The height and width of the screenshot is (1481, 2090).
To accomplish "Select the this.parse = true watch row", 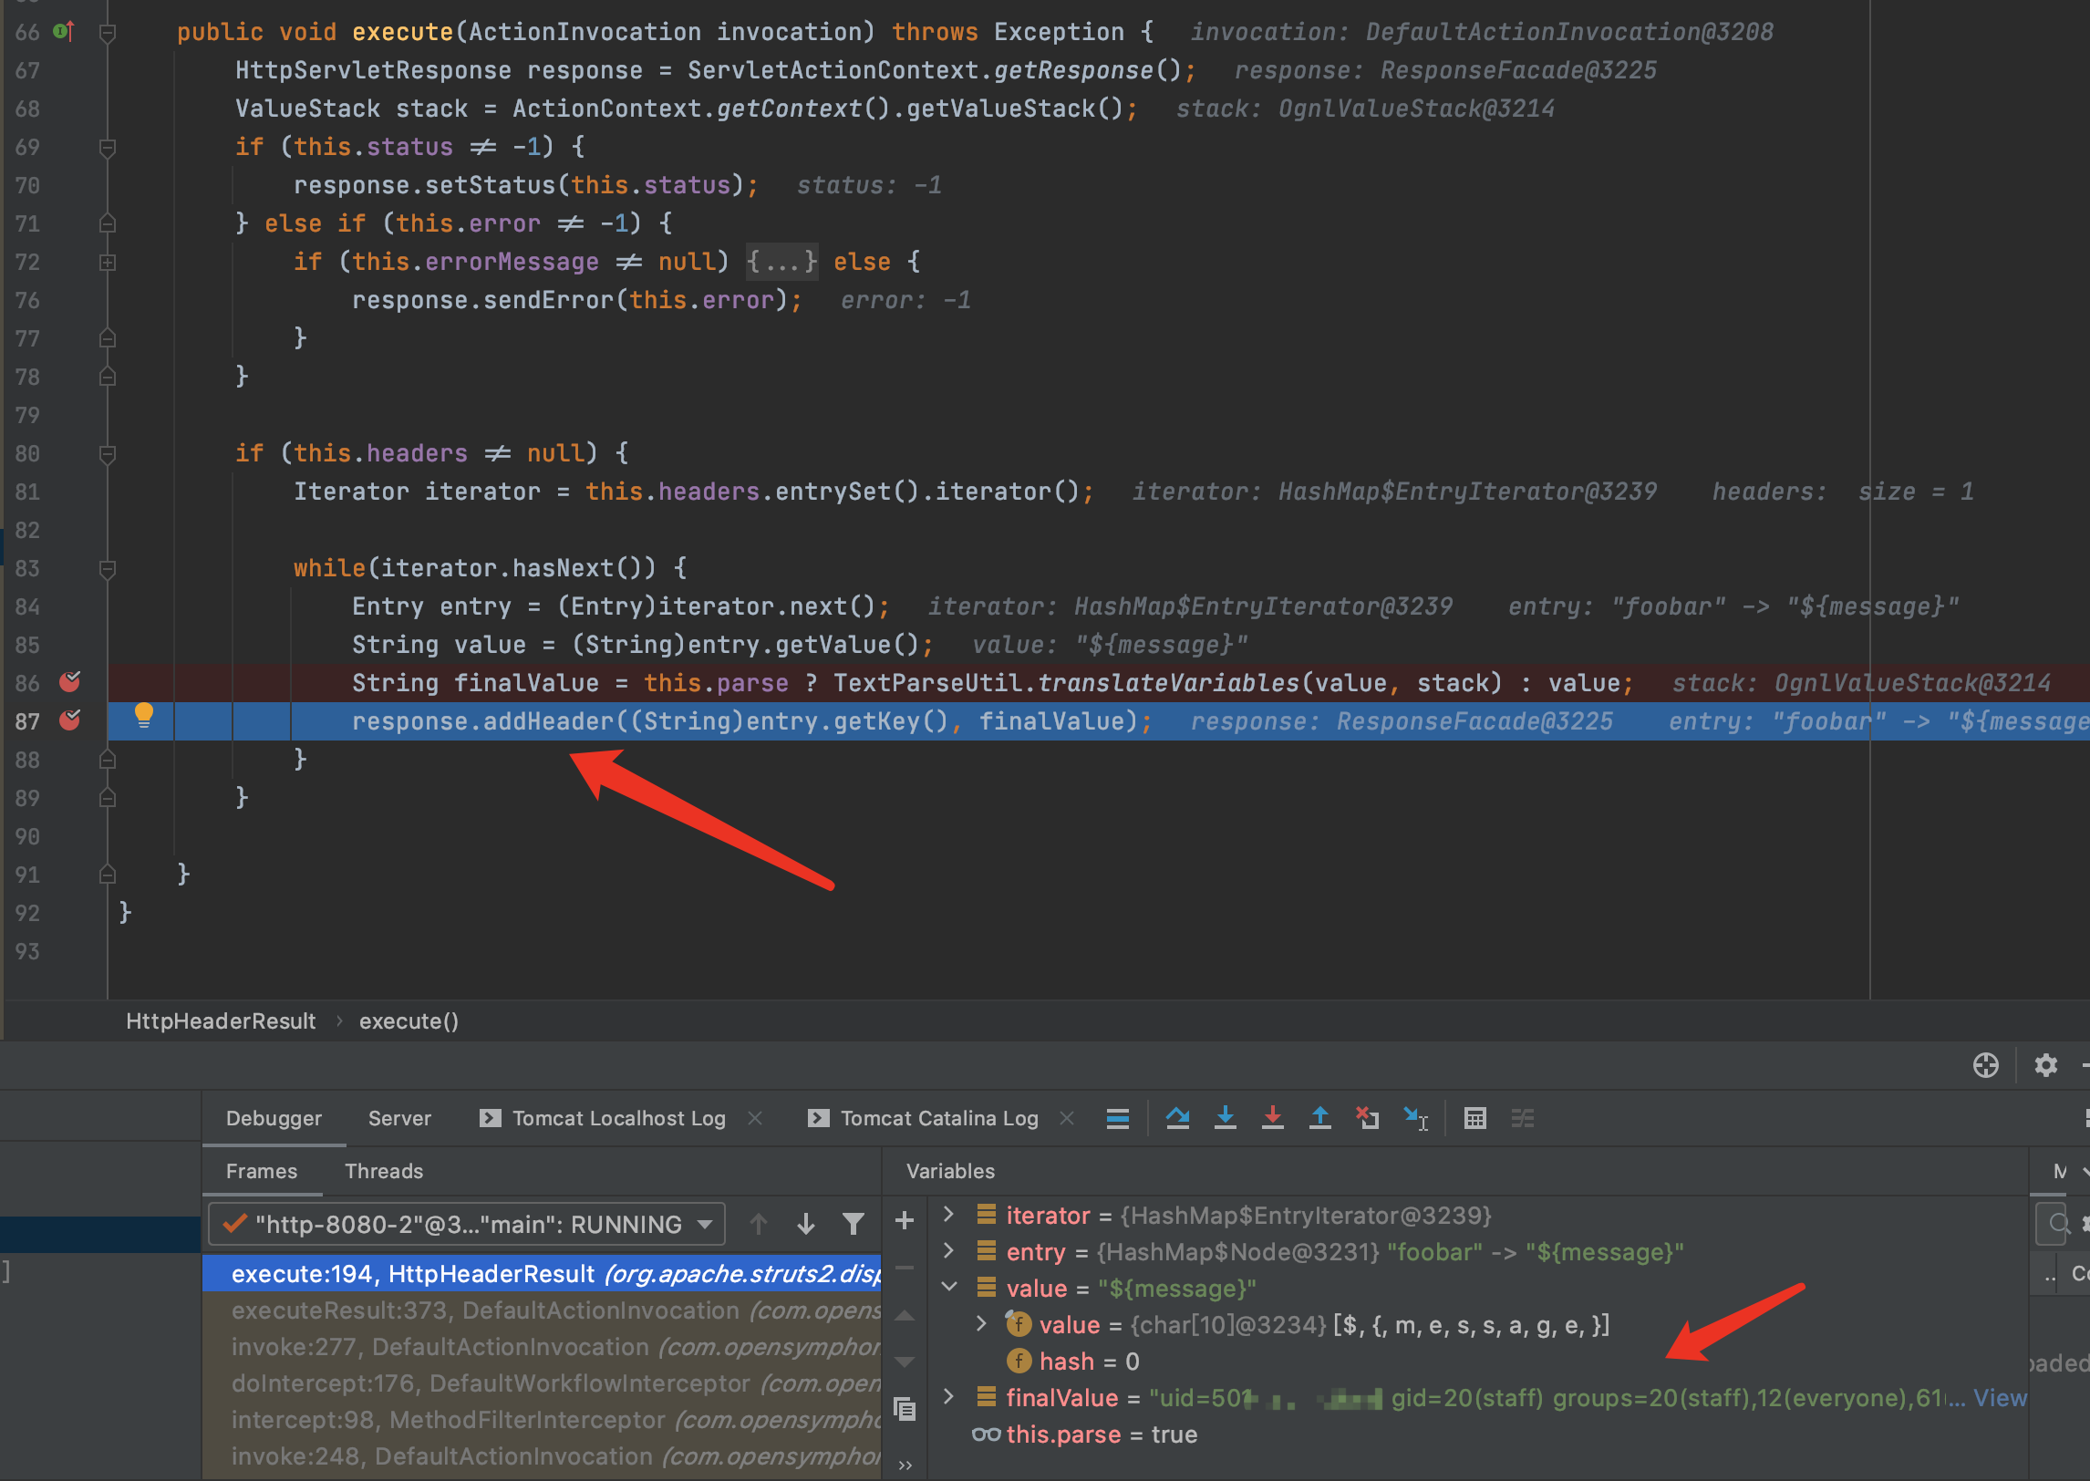I will 1477,1434.
